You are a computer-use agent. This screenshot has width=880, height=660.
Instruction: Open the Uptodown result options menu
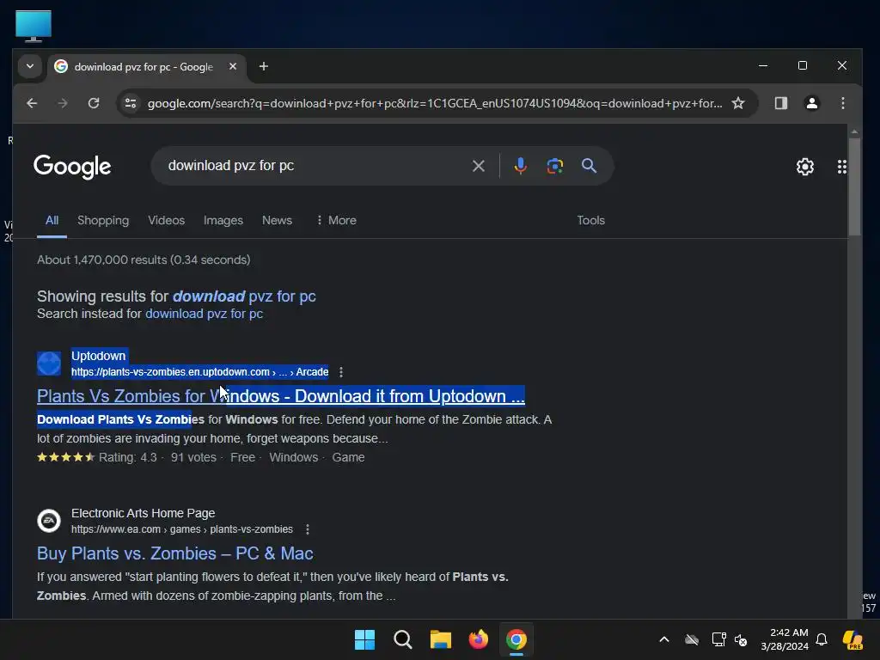tap(341, 372)
